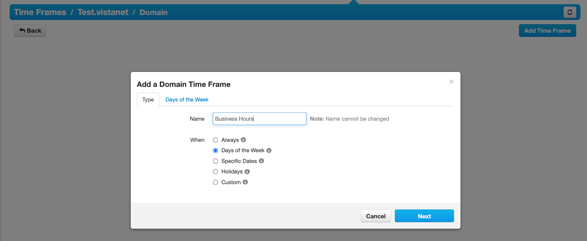This screenshot has width=587, height=241.
Task: Choose the Specific Dates radio button
Action: [x=216, y=161]
